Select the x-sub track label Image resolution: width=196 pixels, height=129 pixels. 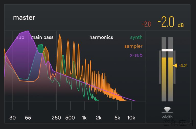click(x=136, y=55)
